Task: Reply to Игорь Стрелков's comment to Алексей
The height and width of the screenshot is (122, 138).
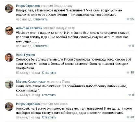Action: click(x=49, y=117)
